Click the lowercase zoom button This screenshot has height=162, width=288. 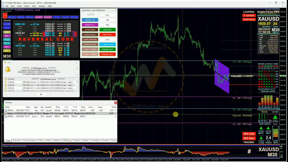(7, 28)
